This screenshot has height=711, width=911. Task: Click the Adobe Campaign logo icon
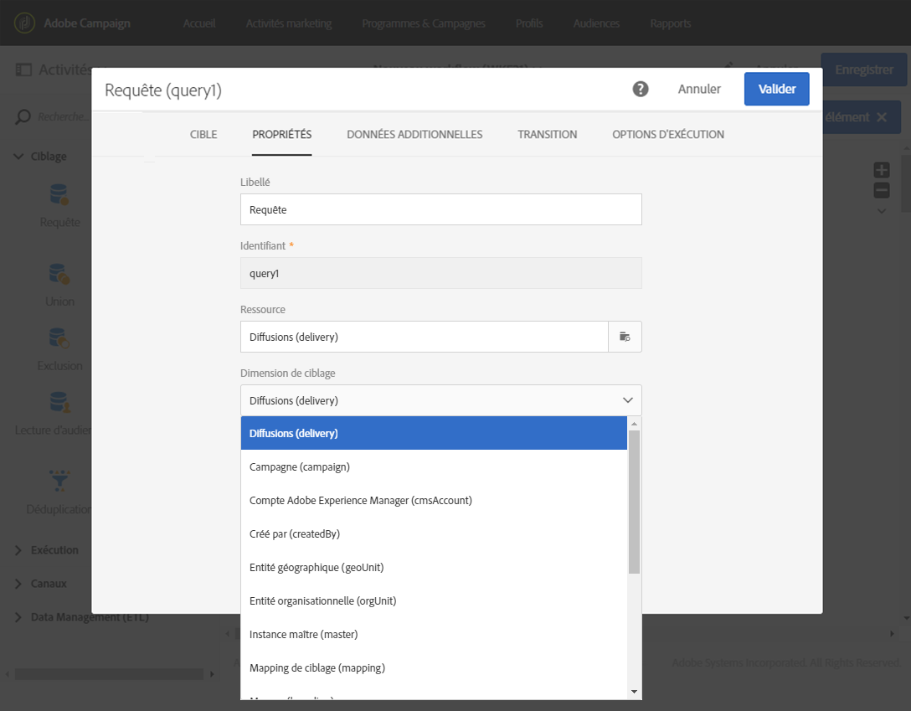(26, 23)
